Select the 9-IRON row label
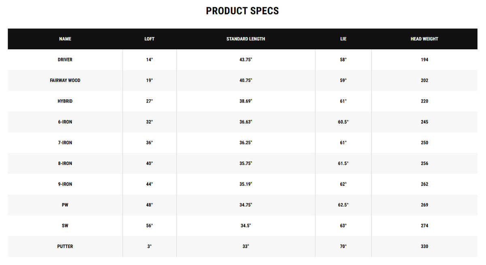Screen dimensions: 486x265 [x=65, y=184]
